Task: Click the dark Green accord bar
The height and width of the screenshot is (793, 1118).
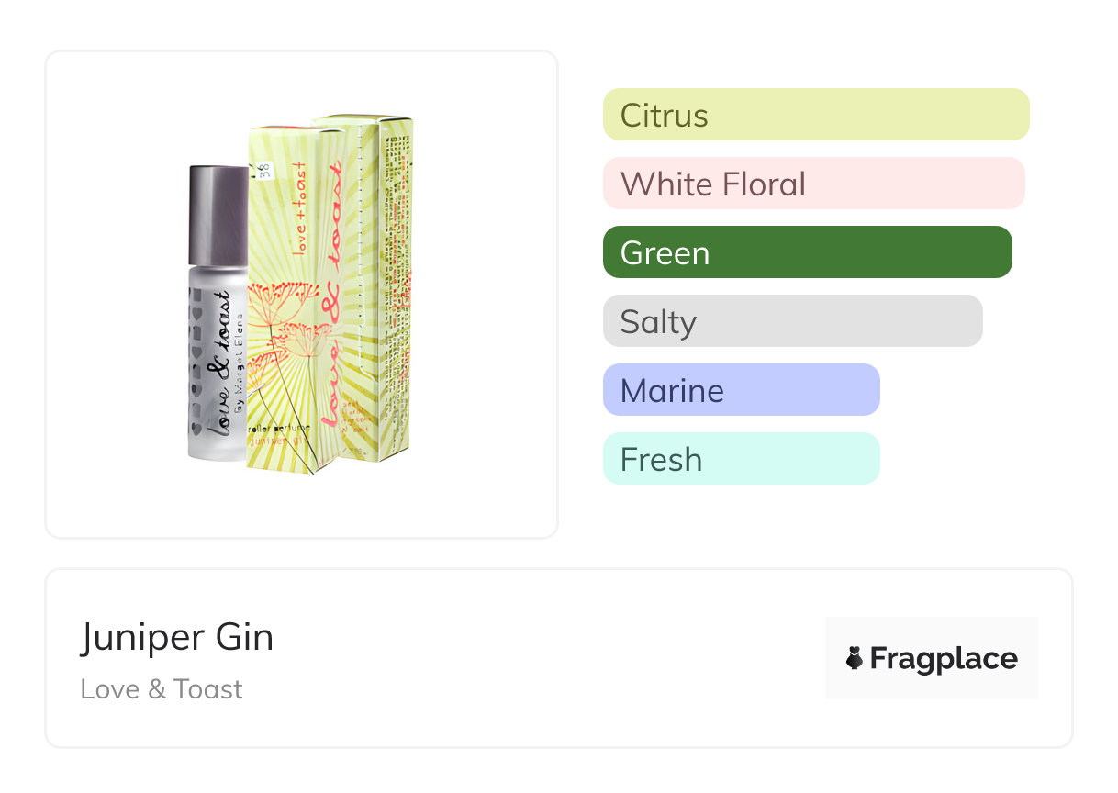Action: click(807, 252)
